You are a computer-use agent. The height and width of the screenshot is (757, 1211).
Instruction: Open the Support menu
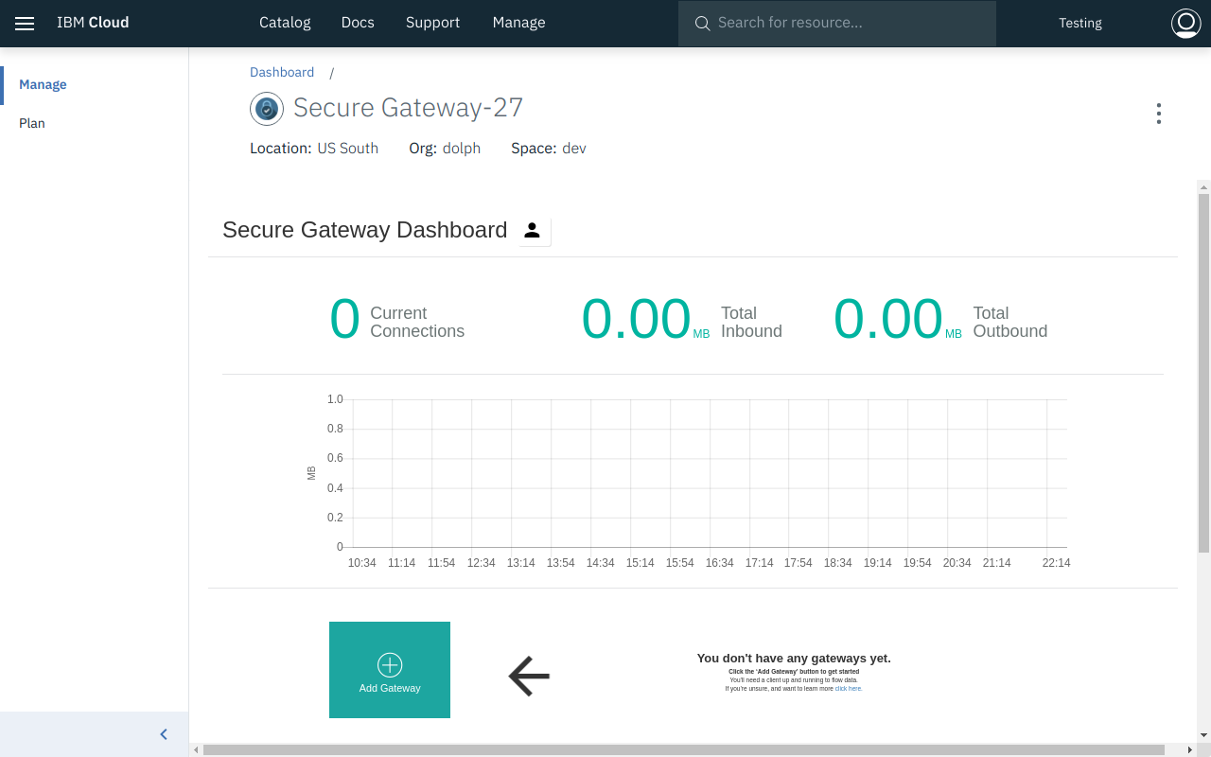(432, 23)
